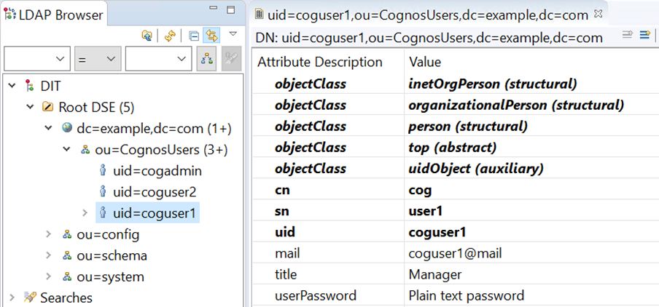Image resolution: width=659 pixels, height=307 pixels.
Task: Open LDAP Browser view menu triangle
Action: click(233, 33)
